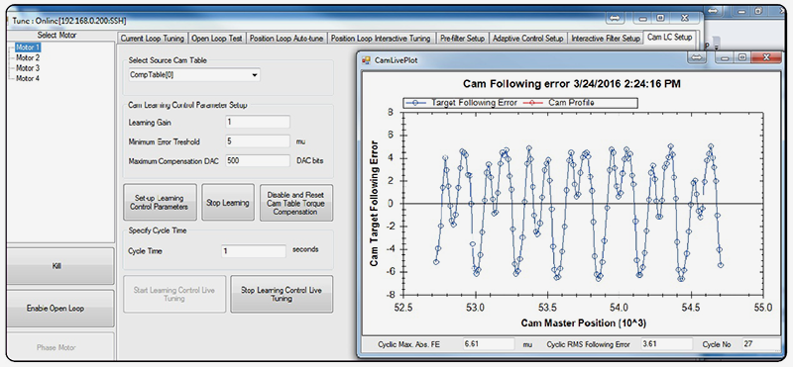Open the Position Loop Auto-tune tab
Viewport: 793px width, 367px height.
click(x=287, y=39)
